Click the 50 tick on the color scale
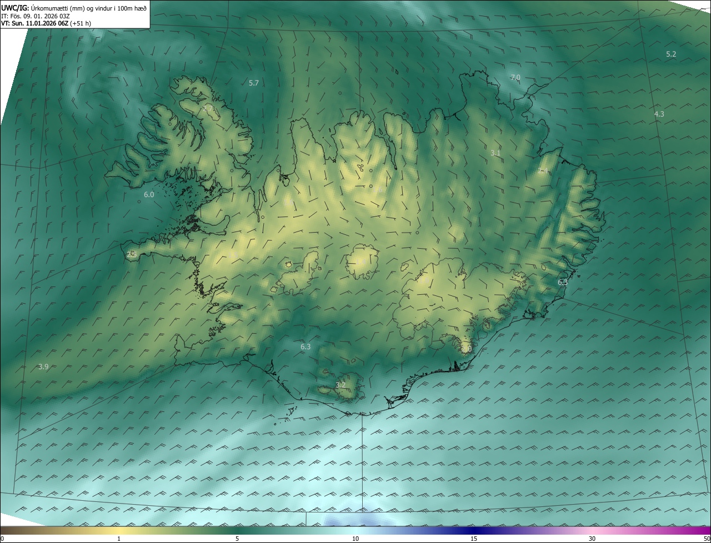This screenshot has width=711, height=543. (x=707, y=539)
